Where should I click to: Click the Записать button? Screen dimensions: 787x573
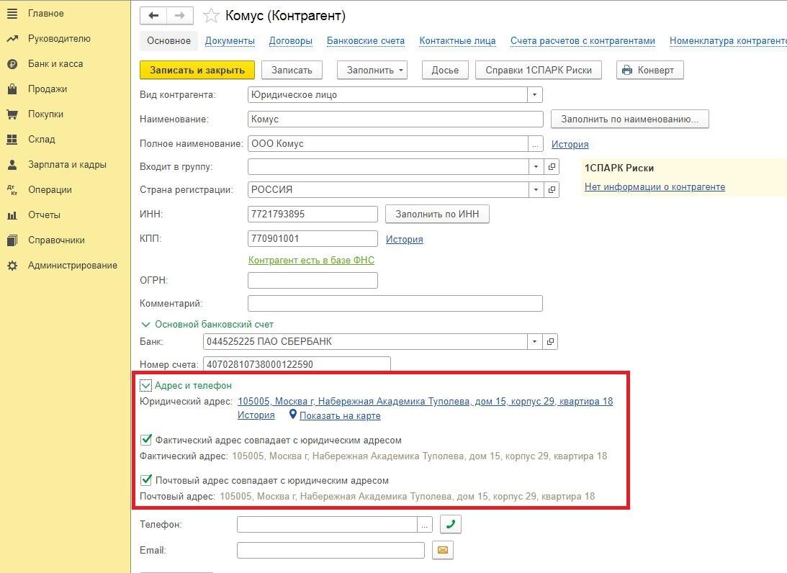coord(292,71)
